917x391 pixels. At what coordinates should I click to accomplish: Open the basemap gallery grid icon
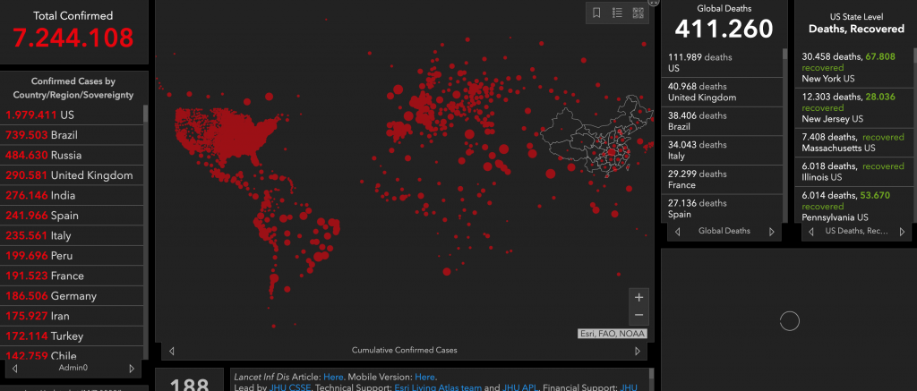(638, 13)
